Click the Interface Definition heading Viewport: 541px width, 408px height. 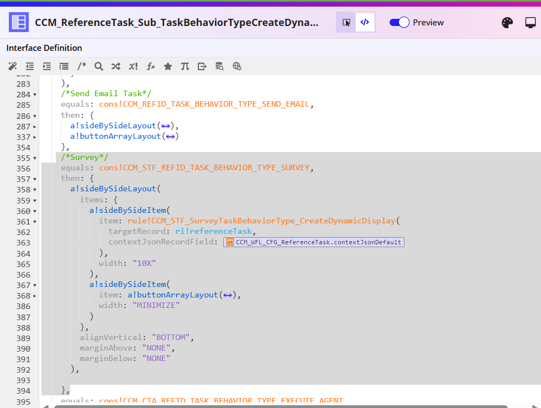pos(44,48)
